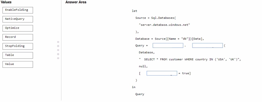The width and height of the screenshot is (262, 102).
Task: Click the dotted divider handle between panes
Action: (x=58, y=50)
